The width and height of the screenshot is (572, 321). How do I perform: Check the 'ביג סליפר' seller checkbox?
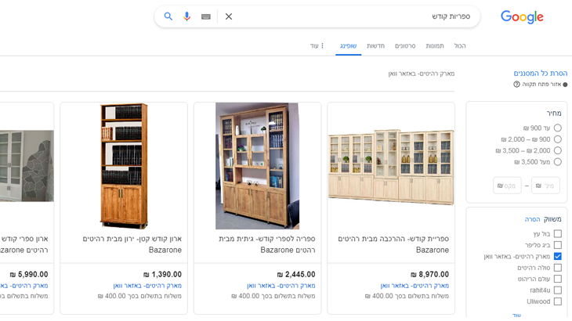[x=557, y=245]
